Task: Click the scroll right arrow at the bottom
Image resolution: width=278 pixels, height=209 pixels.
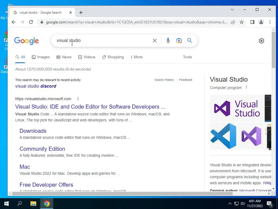Action: 269,193
